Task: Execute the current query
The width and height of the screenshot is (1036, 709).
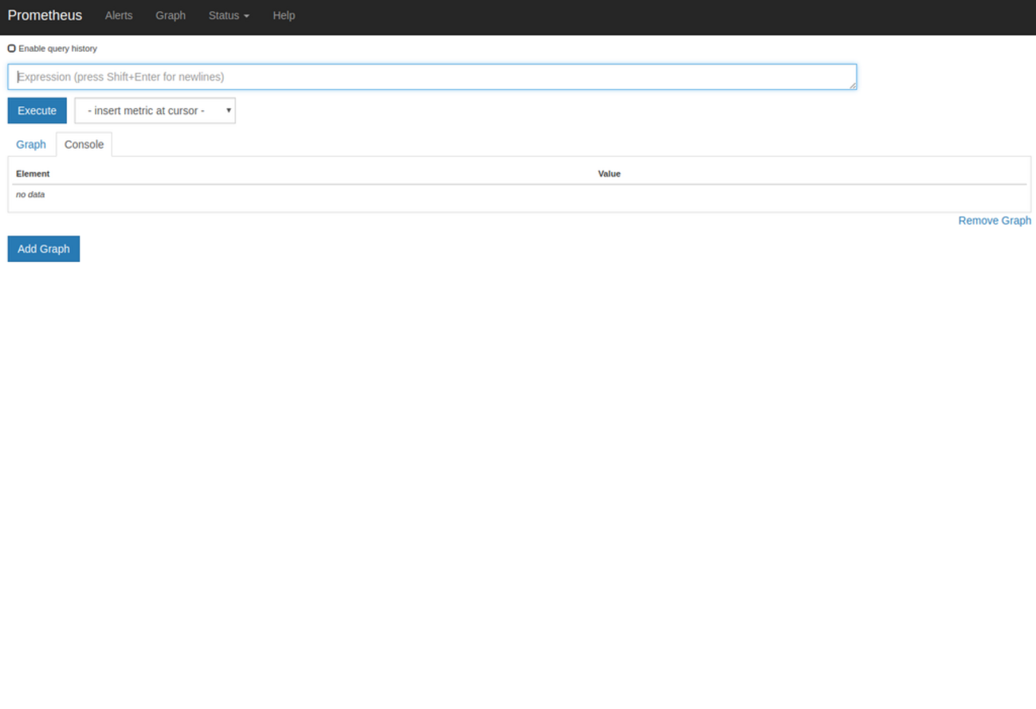Action: pyautogui.click(x=37, y=111)
